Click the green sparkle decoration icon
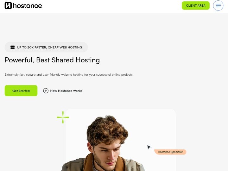 (63, 117)
